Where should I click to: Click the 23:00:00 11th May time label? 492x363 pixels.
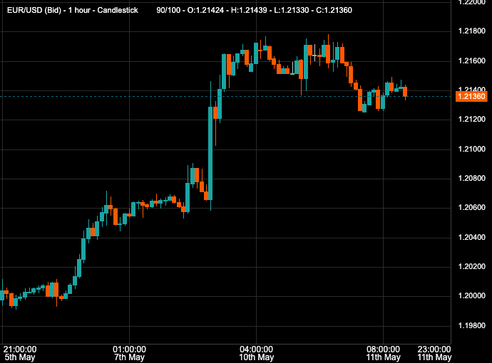tap(434, 353)
